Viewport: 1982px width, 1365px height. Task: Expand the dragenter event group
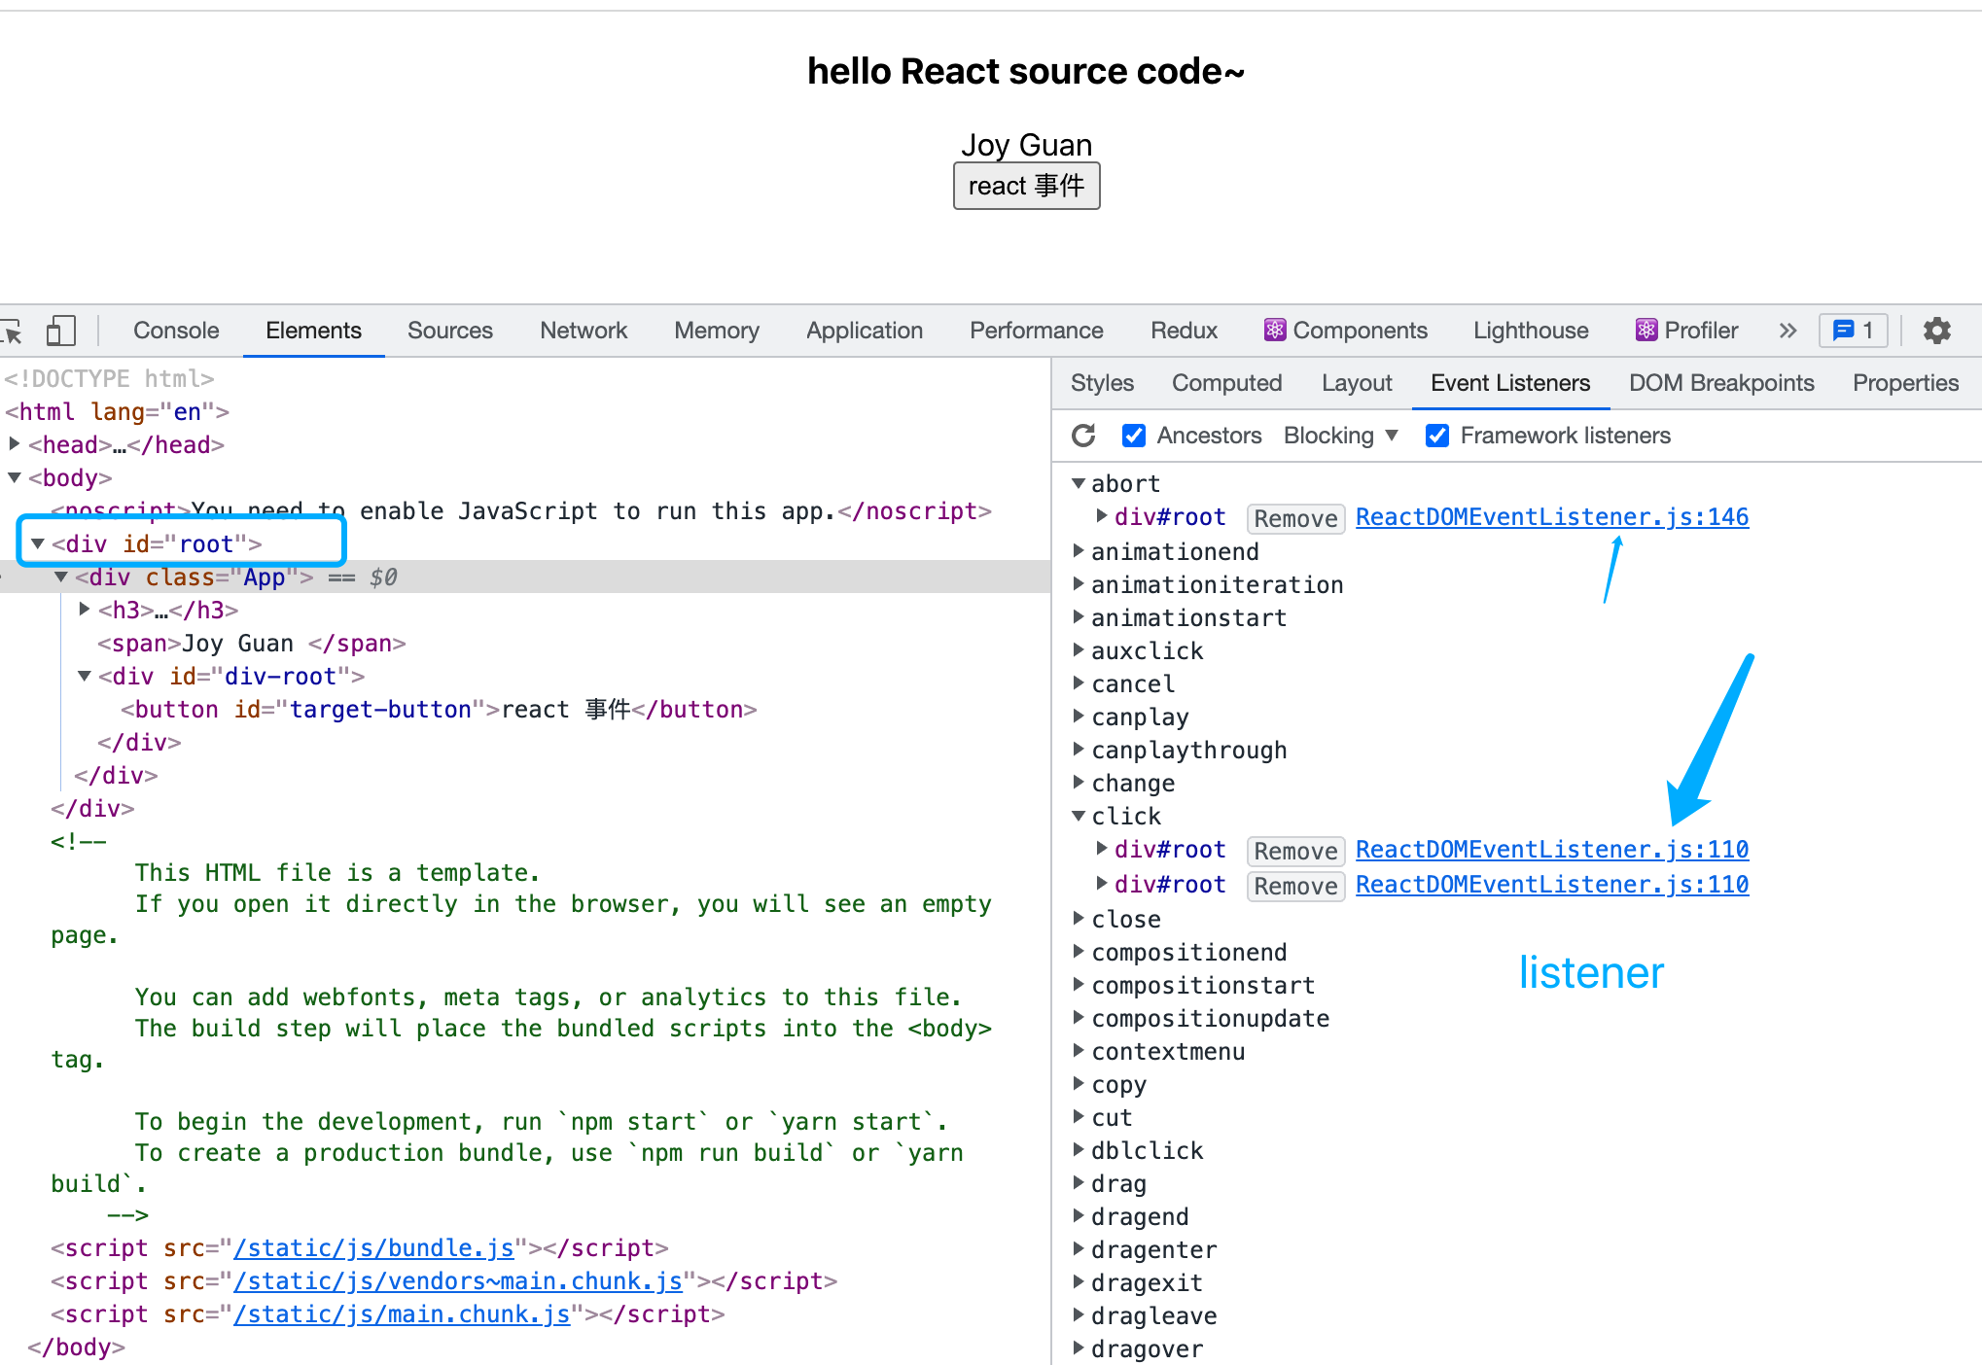pos(1079,1249)
